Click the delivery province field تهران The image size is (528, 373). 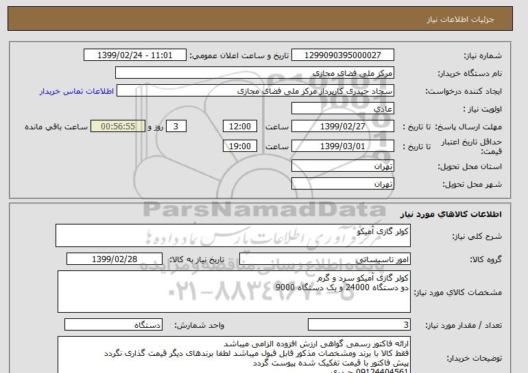342,166
